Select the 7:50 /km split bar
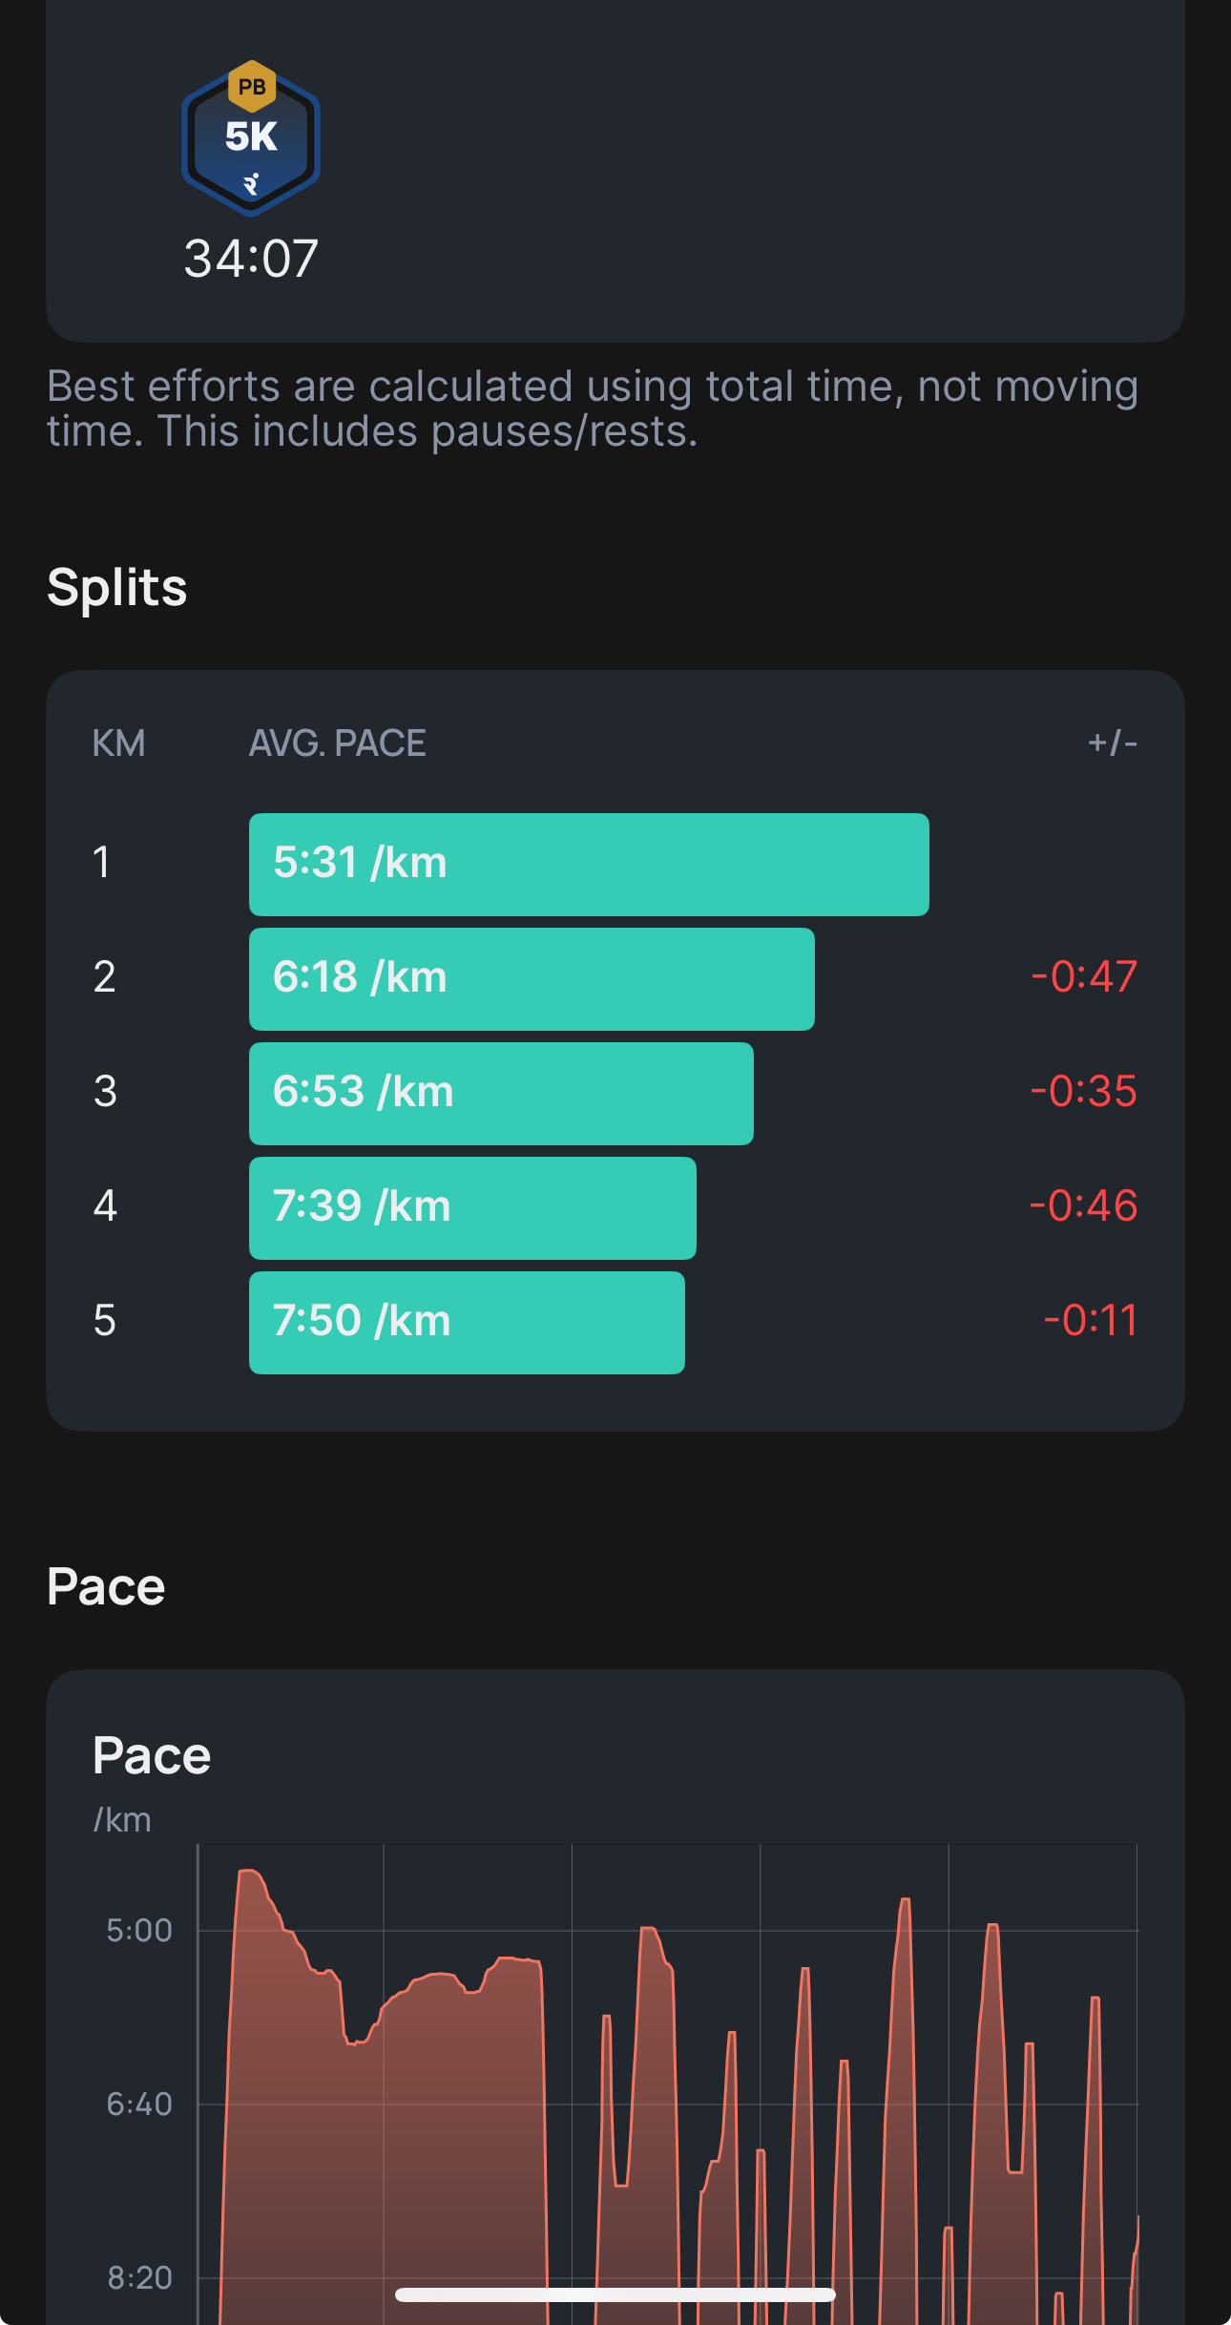Image resolution: width=1231 pixels, height=2325 pixels. (466, 1322)
